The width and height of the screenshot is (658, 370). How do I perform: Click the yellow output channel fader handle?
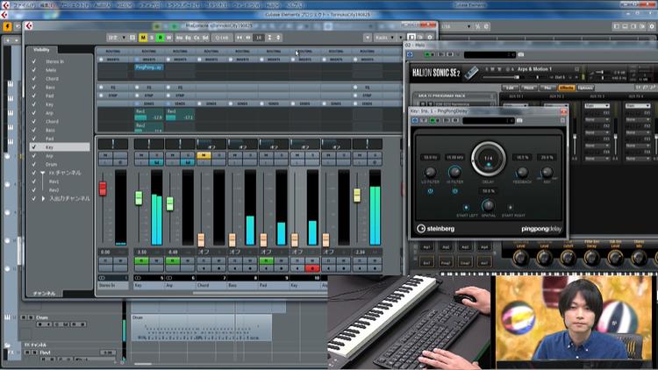357,195
